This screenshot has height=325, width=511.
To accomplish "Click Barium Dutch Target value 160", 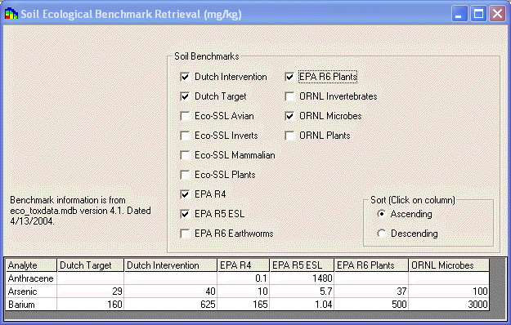I will (x=90, y=305).
